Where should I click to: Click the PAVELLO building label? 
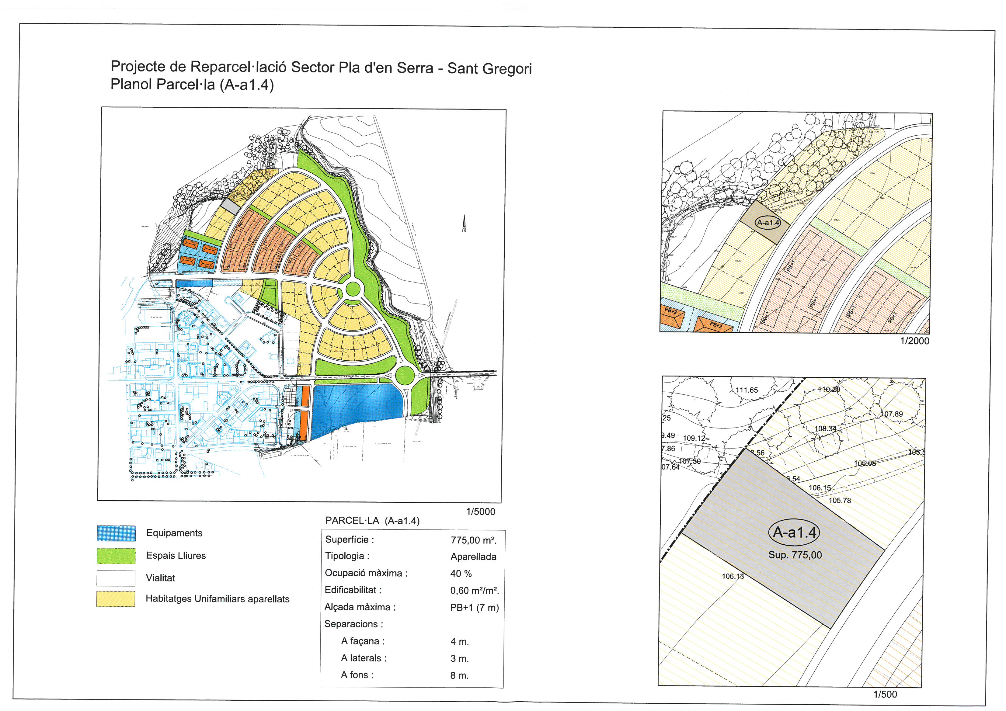(156, 317)
